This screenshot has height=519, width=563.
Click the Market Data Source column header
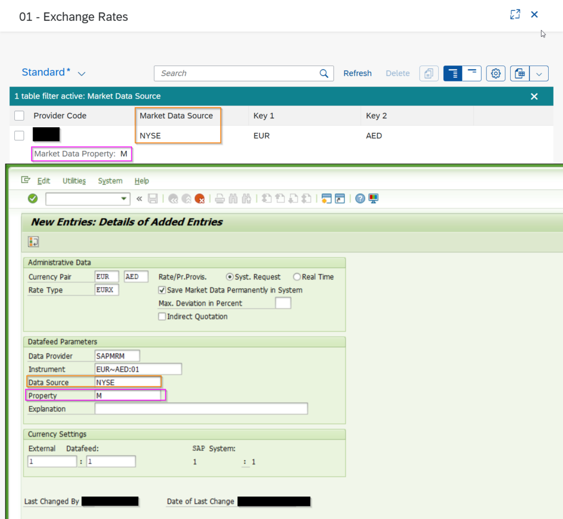(x=176, y=116)
